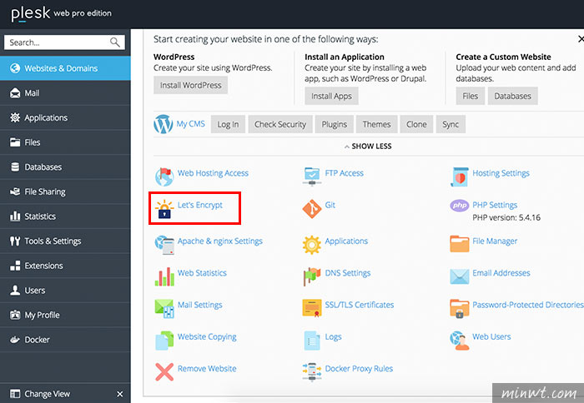The width and height of the screenshot is (584, 403).
Task: Open File Sharing in sidebar
Action: coord(65,192)
